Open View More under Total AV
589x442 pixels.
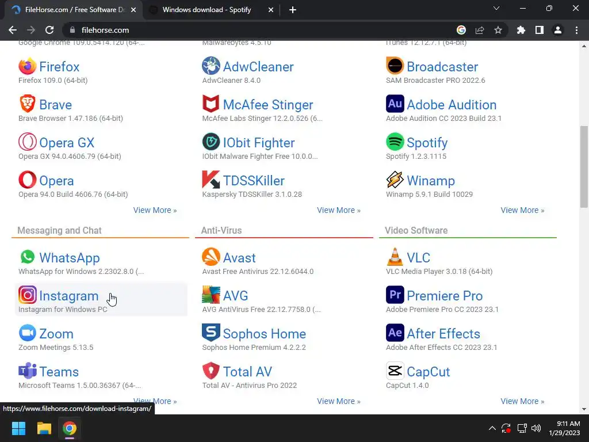[338, 401]
